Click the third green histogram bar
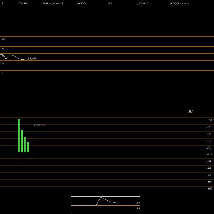 (25, 145)
